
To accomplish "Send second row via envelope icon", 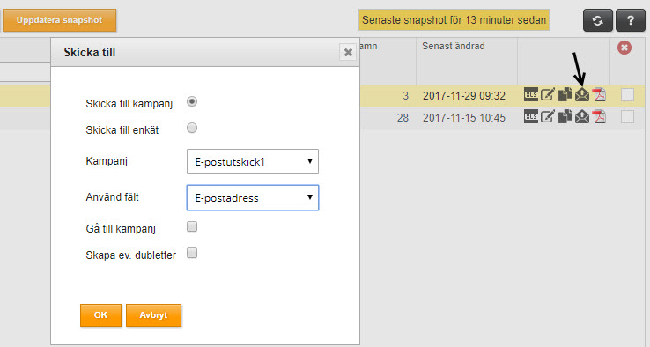I will coord(582,117).
